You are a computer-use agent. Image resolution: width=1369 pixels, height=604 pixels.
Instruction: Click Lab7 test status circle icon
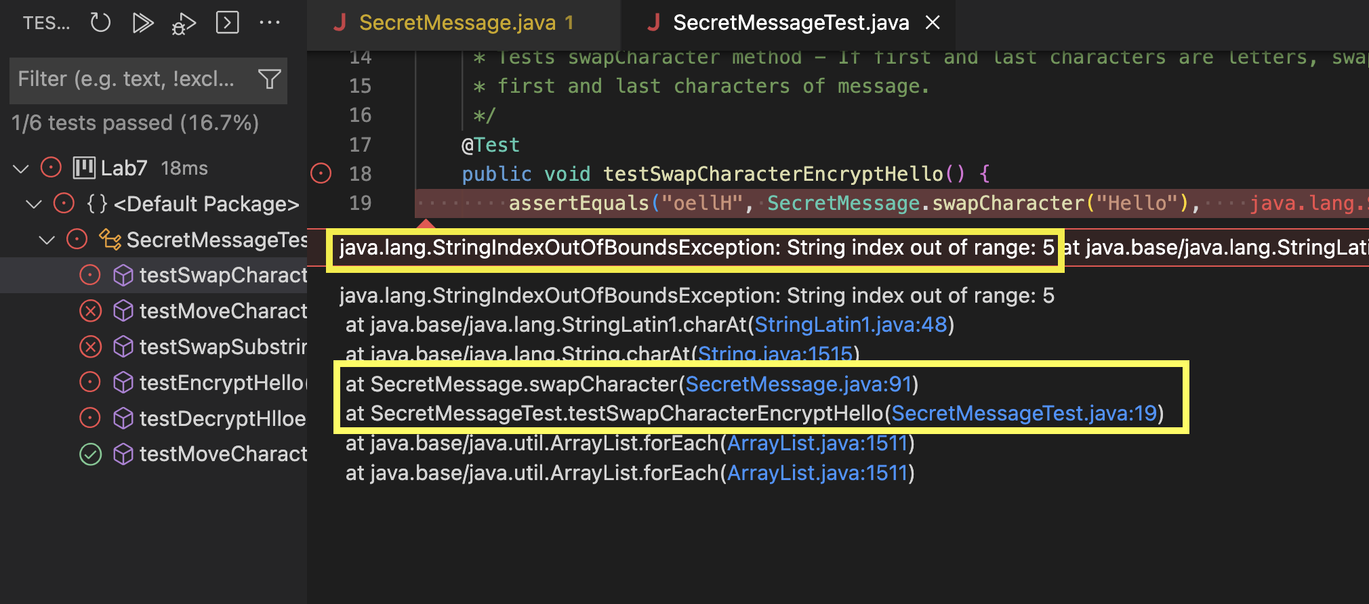point(51,167)
